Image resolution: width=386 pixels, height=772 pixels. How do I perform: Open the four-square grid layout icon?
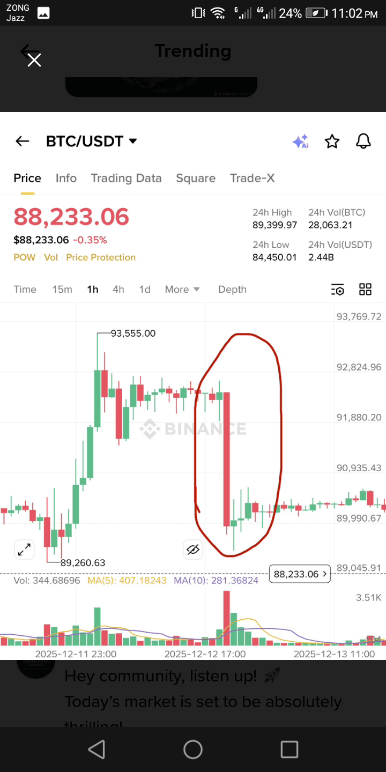pyautogui.click(x=365, y=289)
